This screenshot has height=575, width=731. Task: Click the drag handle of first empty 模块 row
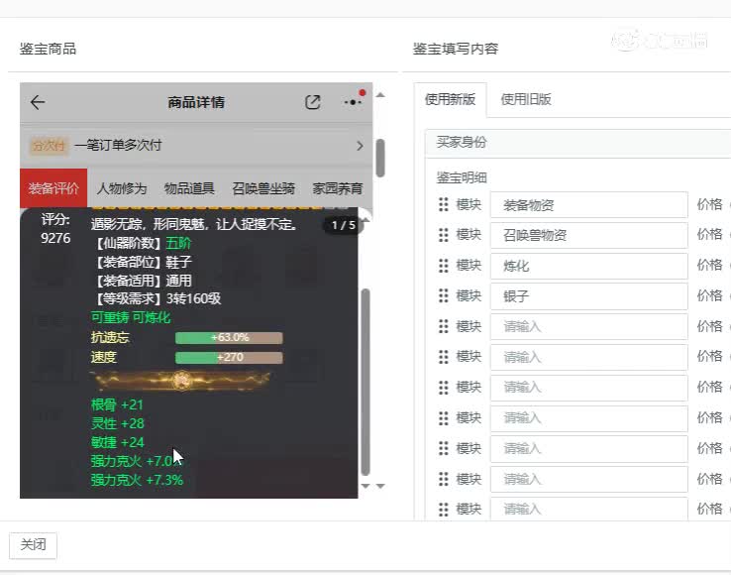tap(444, 326)
